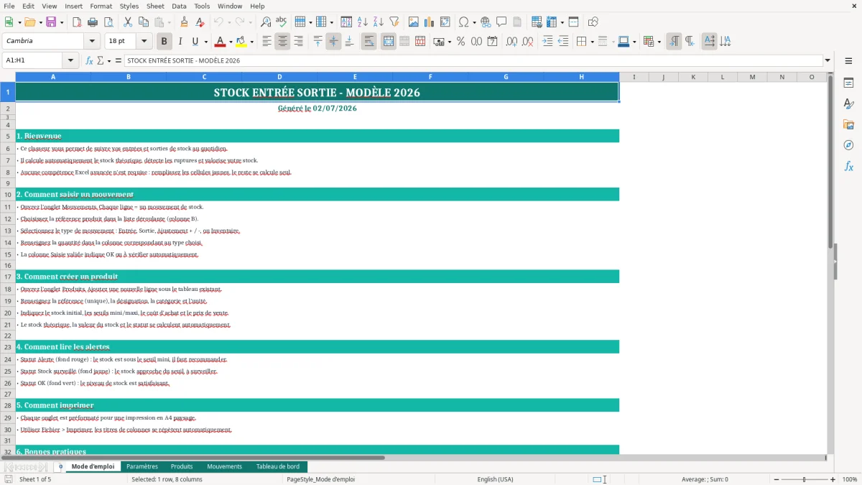
Task: Select column D header
Action: coord(279,77)
